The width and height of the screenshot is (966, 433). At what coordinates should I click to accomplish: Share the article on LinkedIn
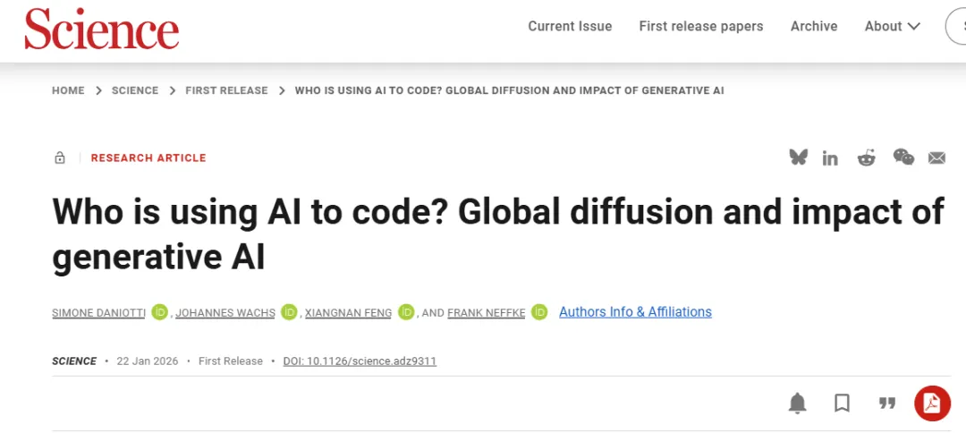pos(830,158)
